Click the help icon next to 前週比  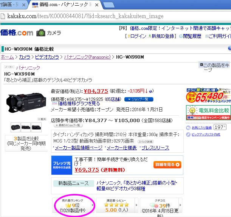150,91
